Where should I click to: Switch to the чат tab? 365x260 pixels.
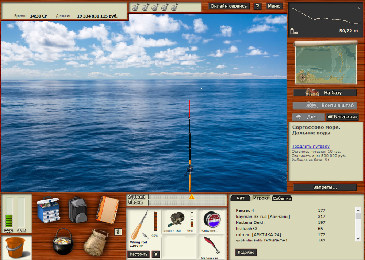(x=240, y=198)
